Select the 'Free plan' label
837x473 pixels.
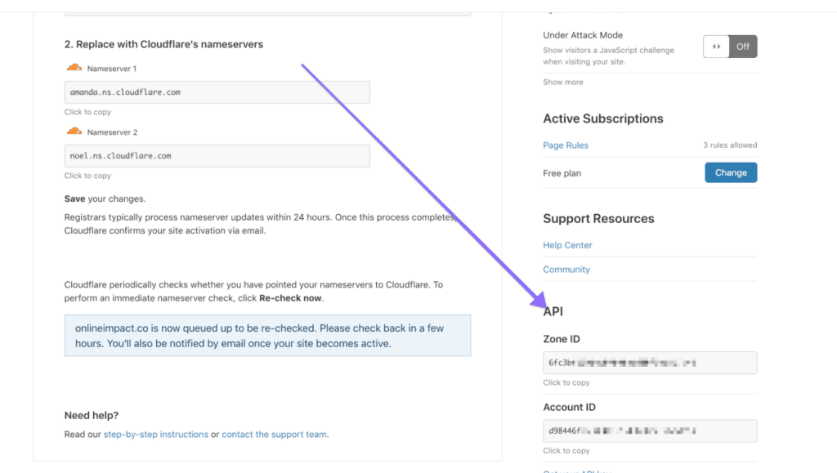coord(562,173)
